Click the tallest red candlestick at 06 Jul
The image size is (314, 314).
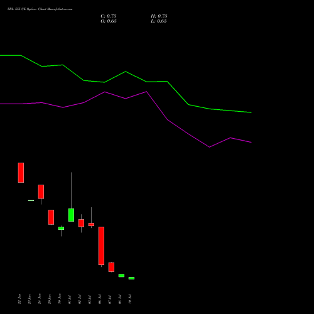pos(101,246)
